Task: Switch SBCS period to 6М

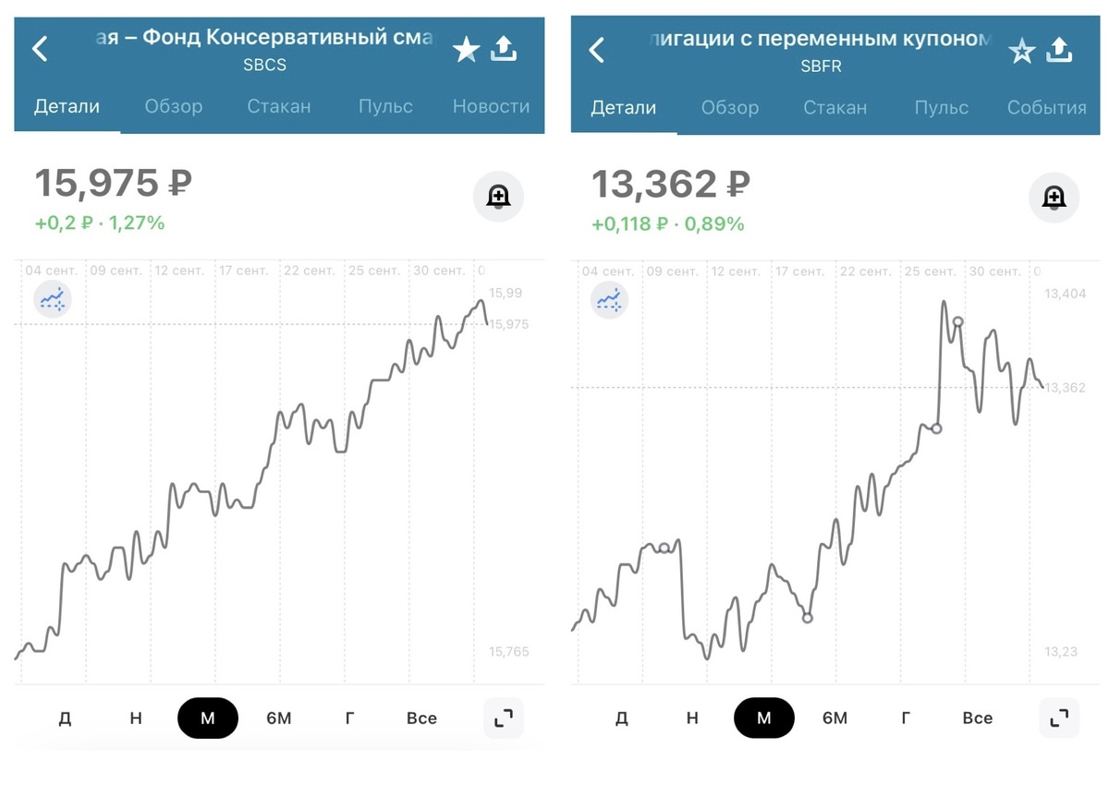Action: [279, 718]
